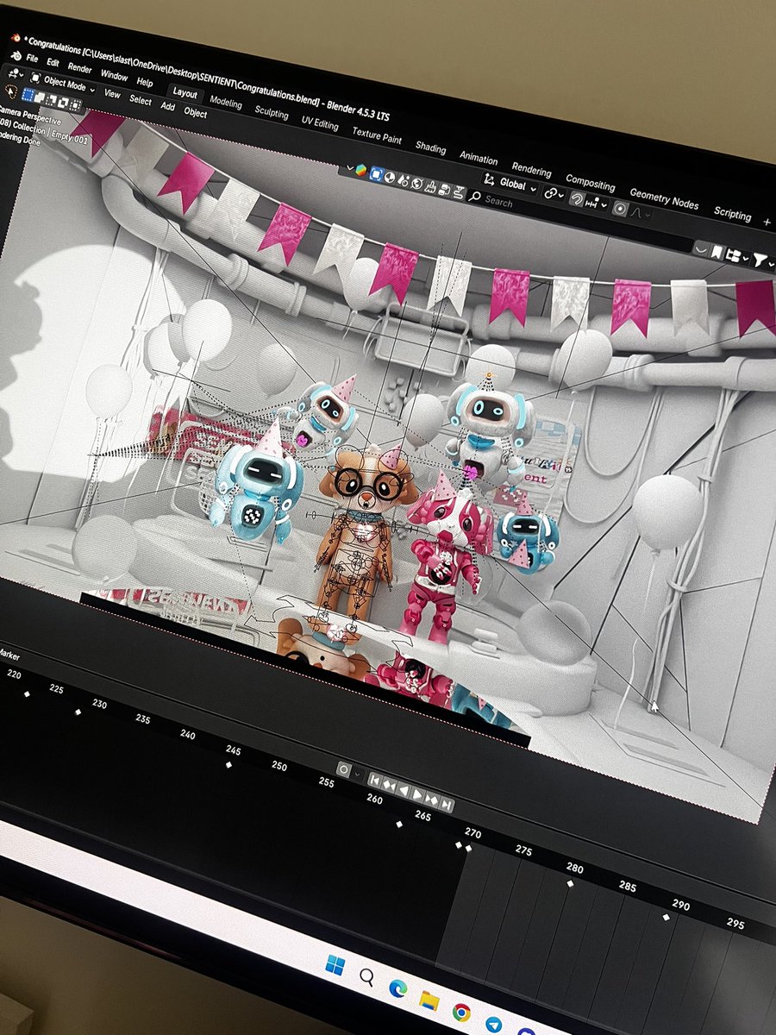Open the Object Mode dropdown
Viewport: 776px width, 1035px height.
61,85
